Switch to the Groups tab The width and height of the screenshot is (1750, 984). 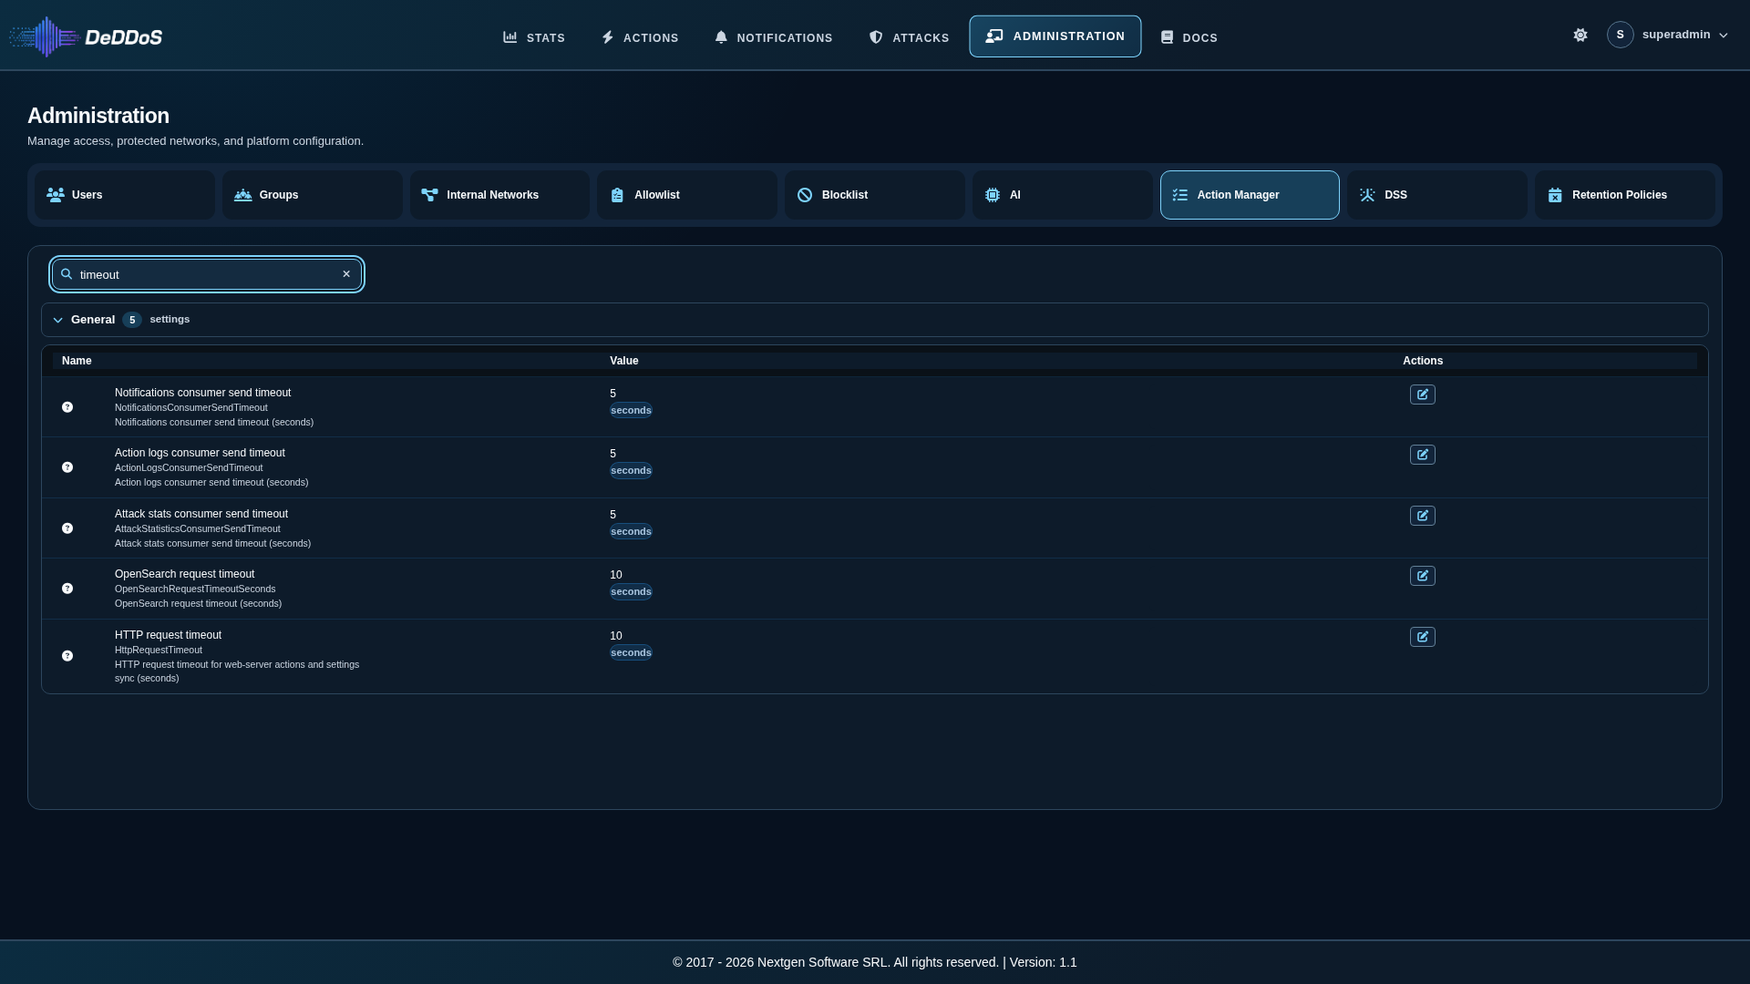(313, 195)
